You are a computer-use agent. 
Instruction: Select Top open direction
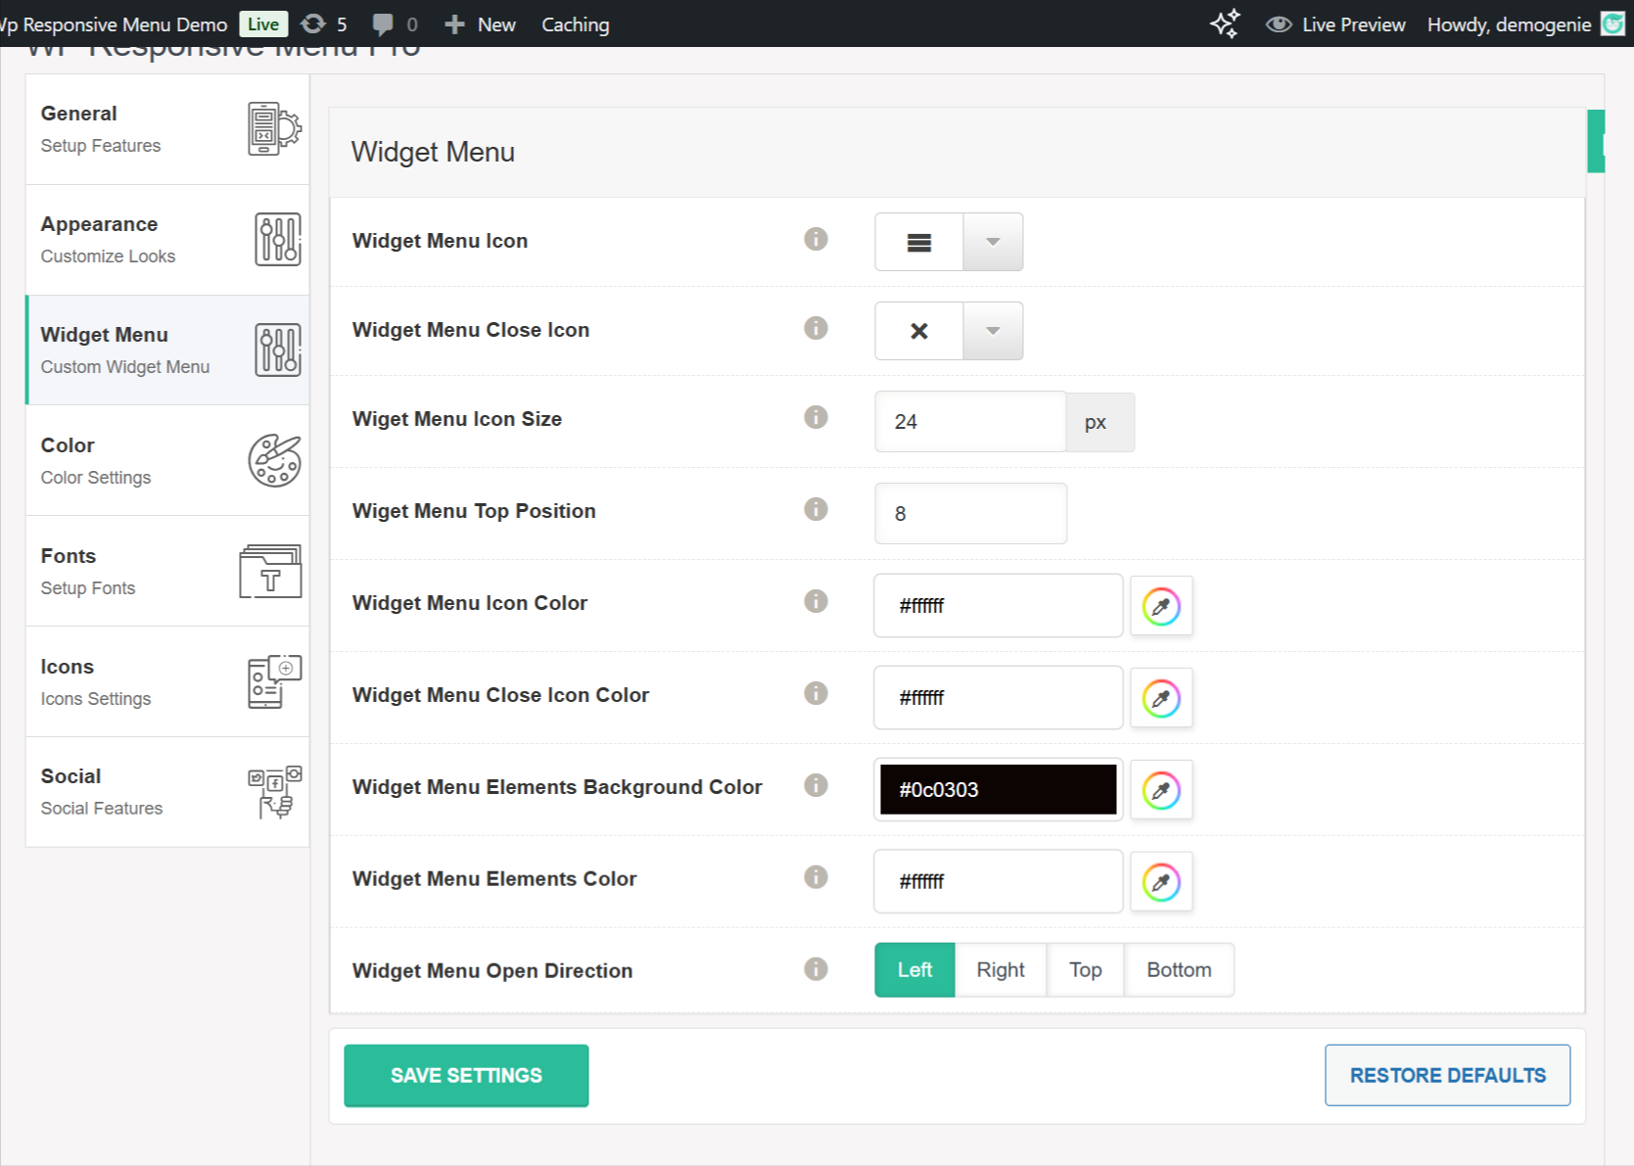[x=1086, y=970]
